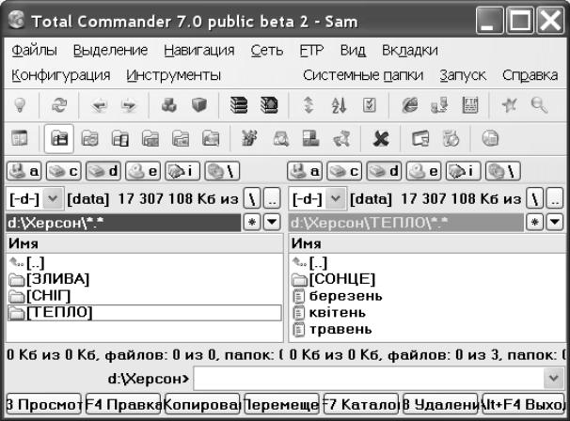
Task: Open the Internet Explorer 'e' icon
Action: tap(410, 105)
